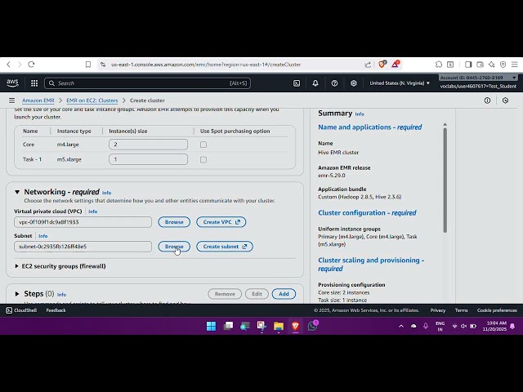Viewport: 523px width, 392px height.
Task: Open Info link next to Steps
Action: pos(61,295)
